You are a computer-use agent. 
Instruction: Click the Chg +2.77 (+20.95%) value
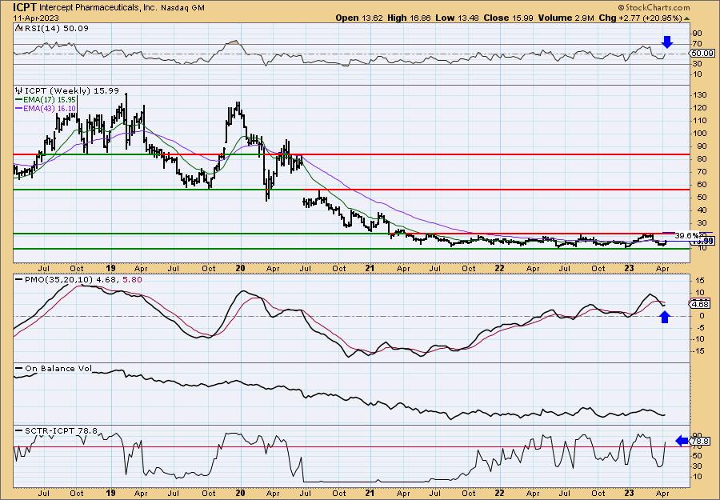pos(641,18)
